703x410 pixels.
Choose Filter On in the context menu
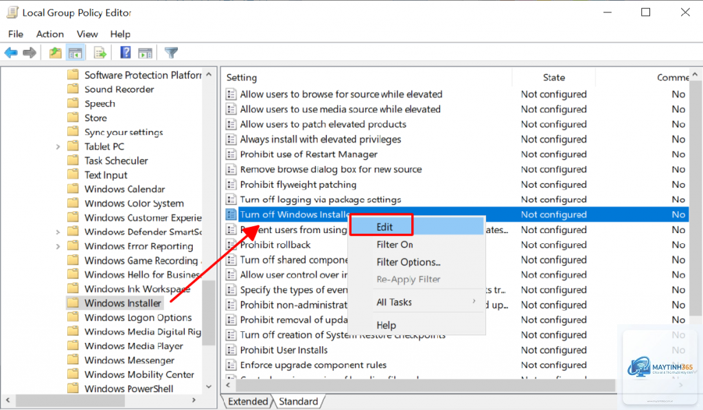[395, 244]
